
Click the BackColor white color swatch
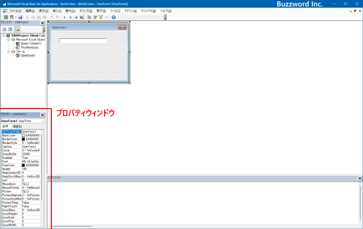(23, 135)
